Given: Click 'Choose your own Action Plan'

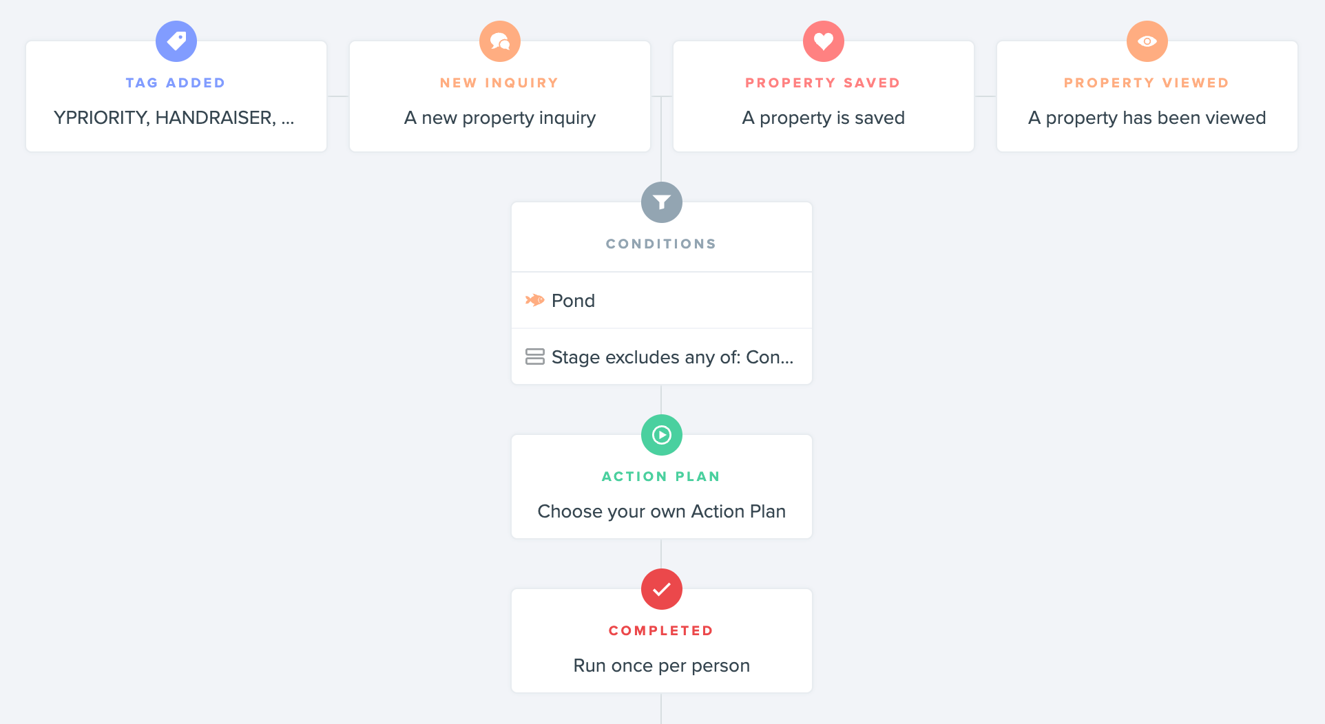Looking at the screenshot, I should pos(662,511).
